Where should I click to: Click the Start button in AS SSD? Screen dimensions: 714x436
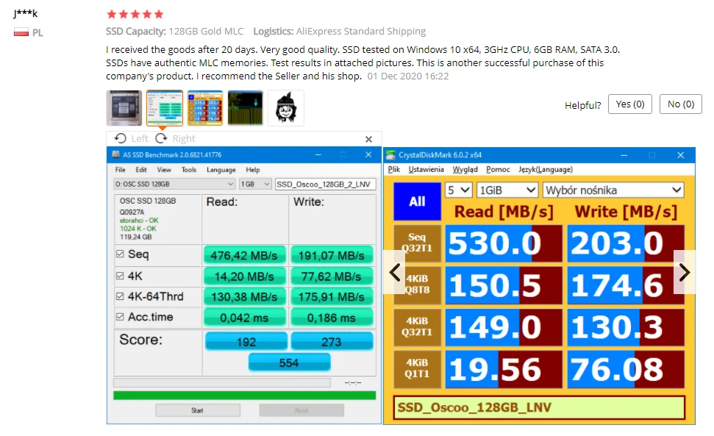pyautogui.click(x=198, y=410)
